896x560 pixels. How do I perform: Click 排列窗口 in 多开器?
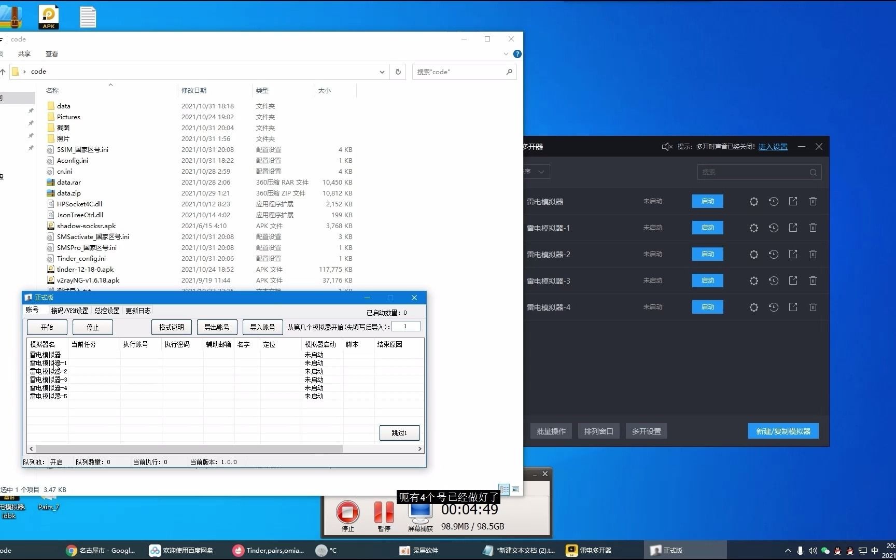point(599,431)
